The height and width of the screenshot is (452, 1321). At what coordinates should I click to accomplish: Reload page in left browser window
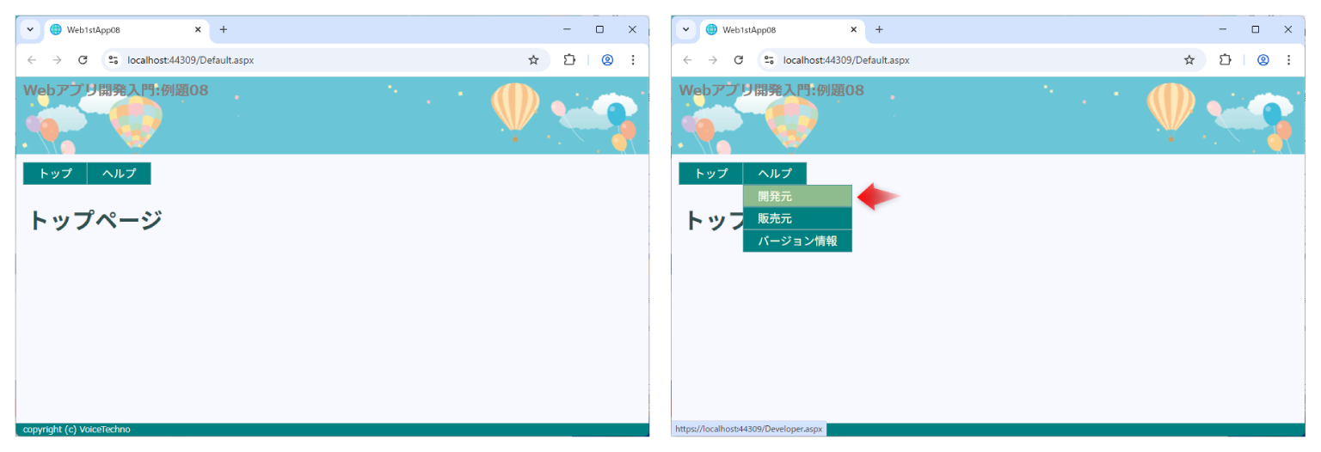[x=83, y=60]
